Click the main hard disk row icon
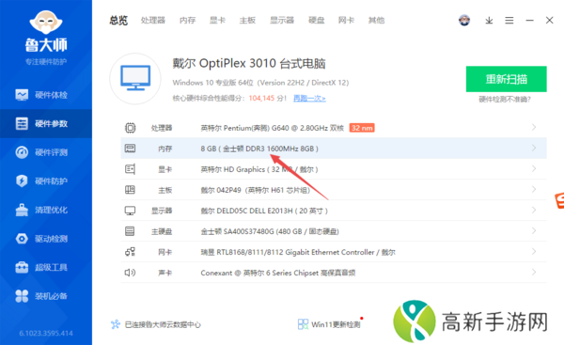 [130, 231]
